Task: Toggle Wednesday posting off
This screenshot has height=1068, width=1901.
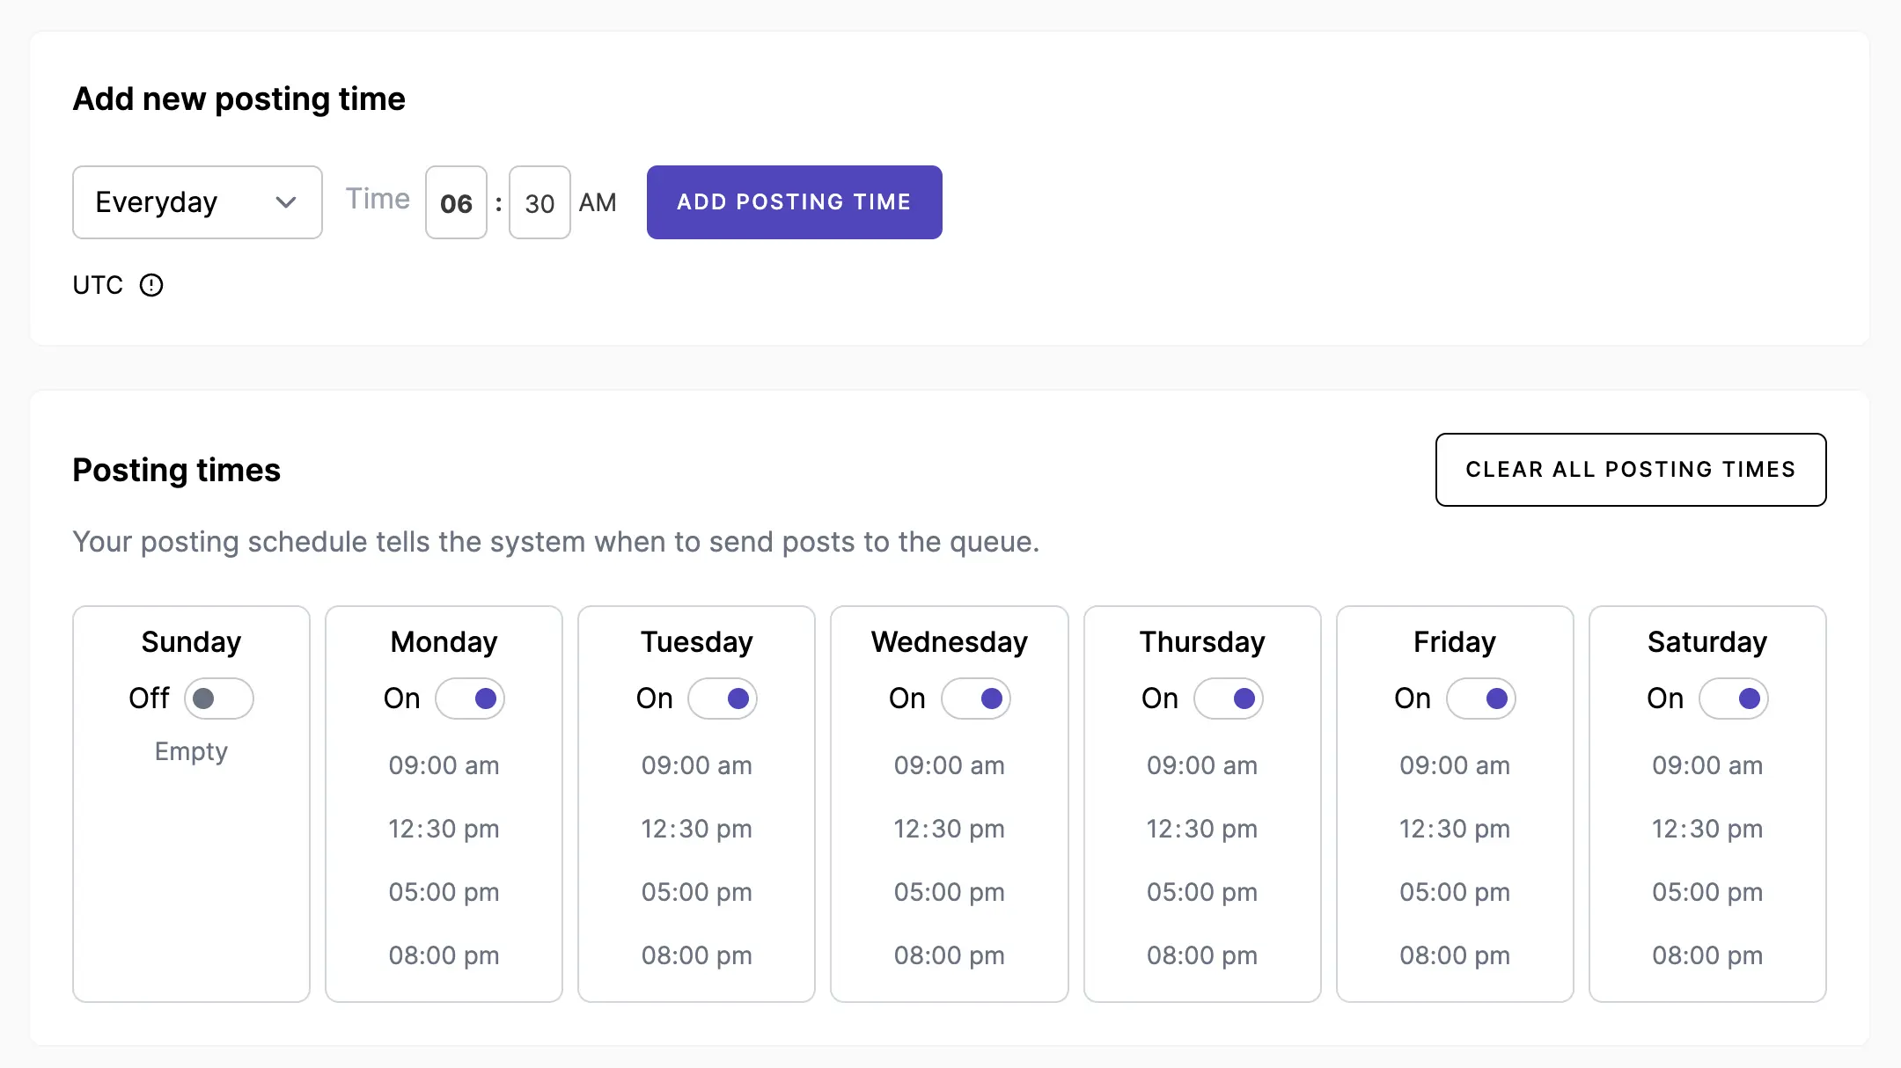Action: pyautogui.click(x=977, y=699)
